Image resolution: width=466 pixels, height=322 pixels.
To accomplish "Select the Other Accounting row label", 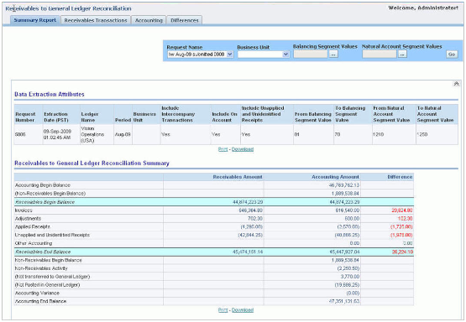I will (x=34, y=243).
